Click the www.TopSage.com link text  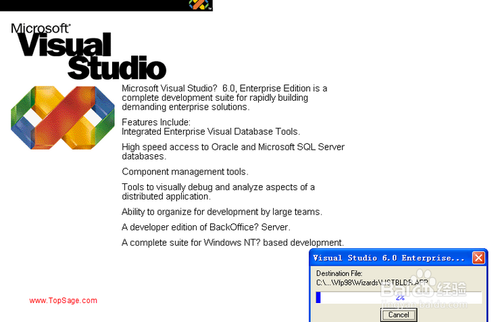click(x=64, y=300)
